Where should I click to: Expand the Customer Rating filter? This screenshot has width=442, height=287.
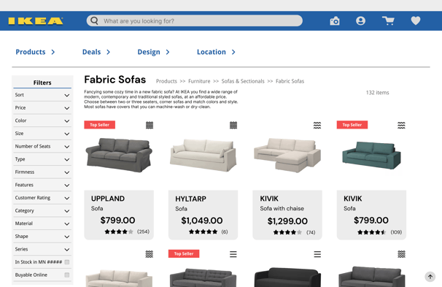point(42,198)
